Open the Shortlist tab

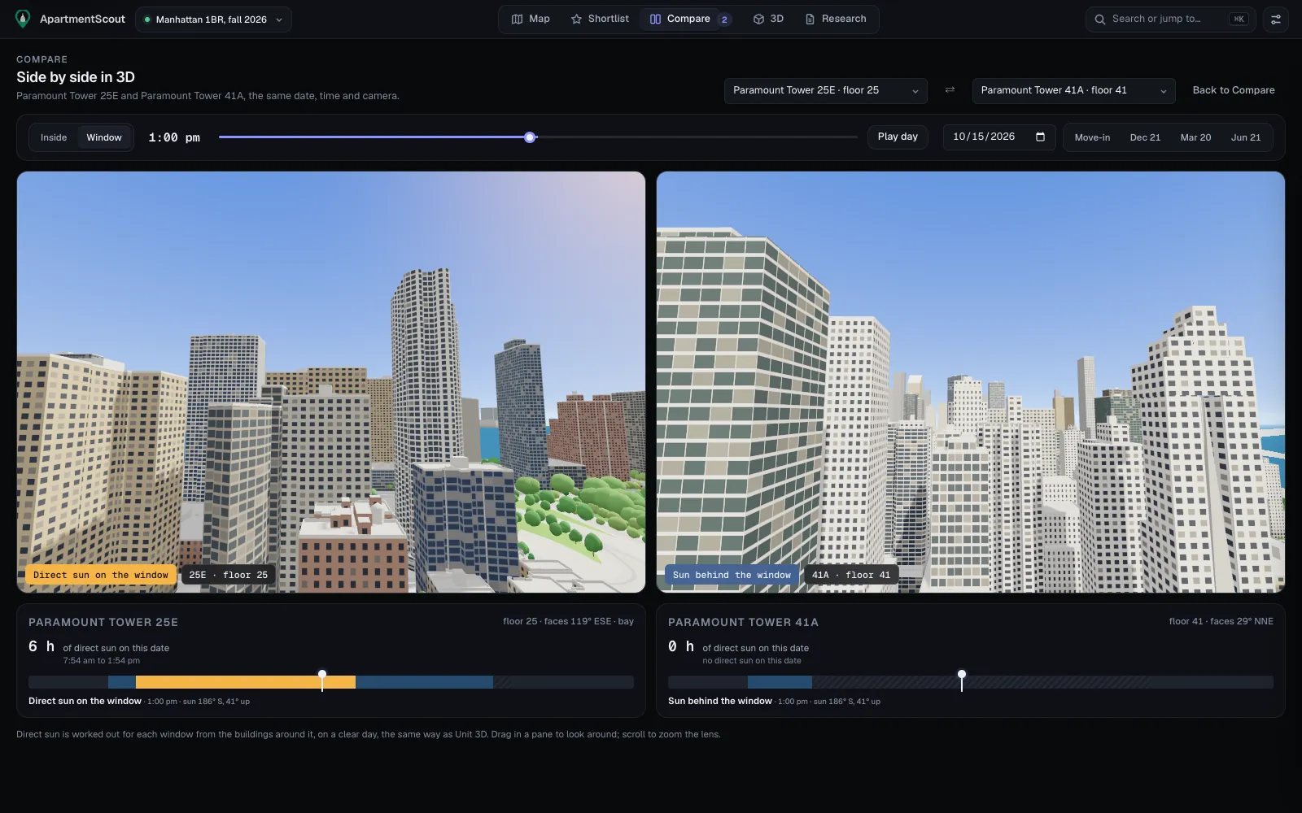coord(600,19)
